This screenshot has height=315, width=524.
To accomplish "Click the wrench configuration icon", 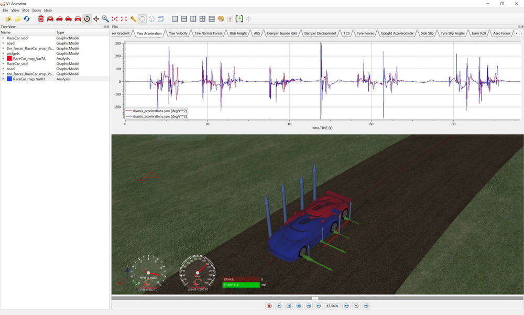I will (x=133, y=19).
